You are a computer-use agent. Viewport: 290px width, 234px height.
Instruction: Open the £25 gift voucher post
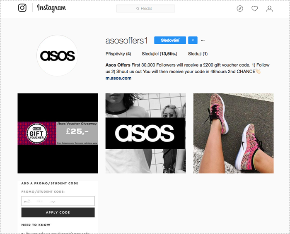(x=58, y=133)
